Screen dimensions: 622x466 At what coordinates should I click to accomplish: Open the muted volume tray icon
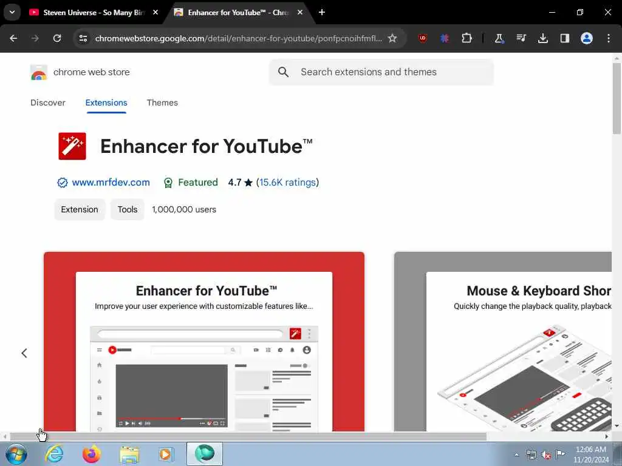[x=546, y=455]
